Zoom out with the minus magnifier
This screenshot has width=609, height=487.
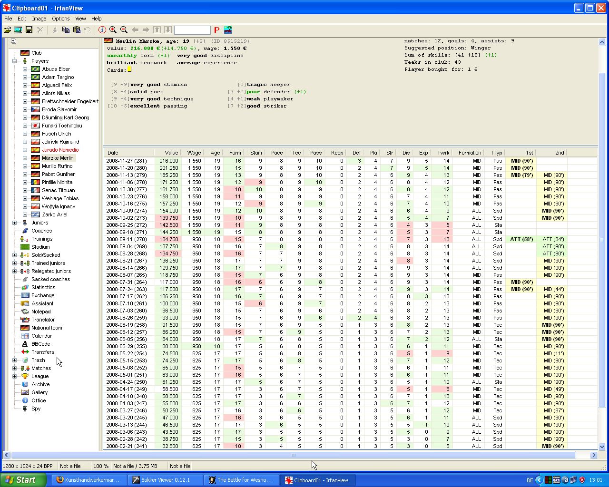pyautogui.click(x=124, y=30)
